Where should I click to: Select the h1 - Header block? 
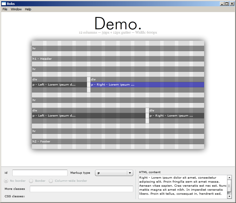click(x=118, y=59)
